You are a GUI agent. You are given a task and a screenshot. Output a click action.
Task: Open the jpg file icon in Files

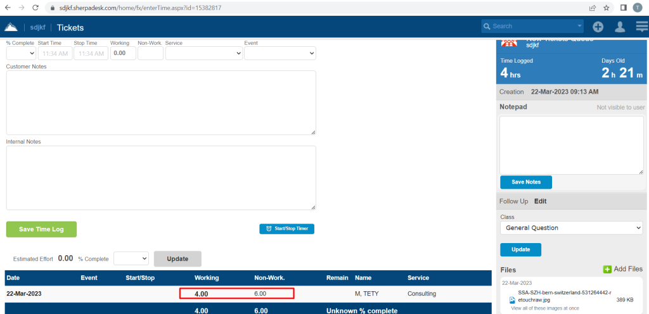[512, 299]
